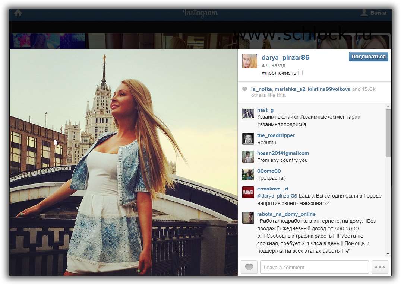Click the 'Beautiful' comment text
401x285 pixels.
pyautogui.click(x=267, y=142)
